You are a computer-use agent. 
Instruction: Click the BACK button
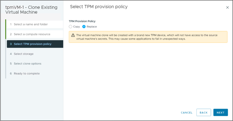pos(204,112)
